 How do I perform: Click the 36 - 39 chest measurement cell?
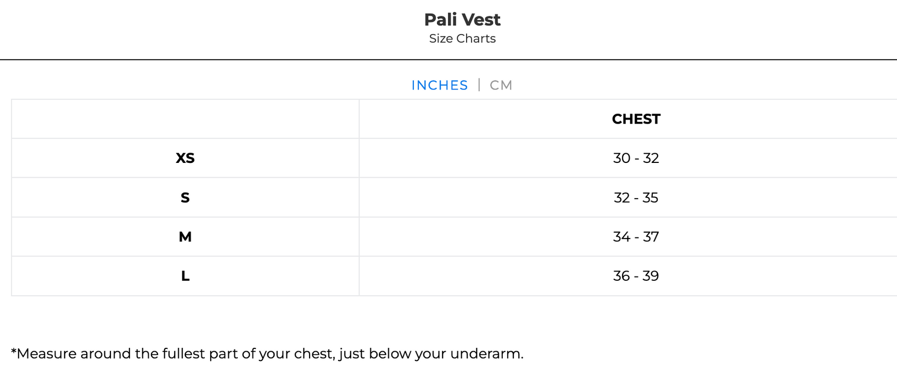click(636, 276)
